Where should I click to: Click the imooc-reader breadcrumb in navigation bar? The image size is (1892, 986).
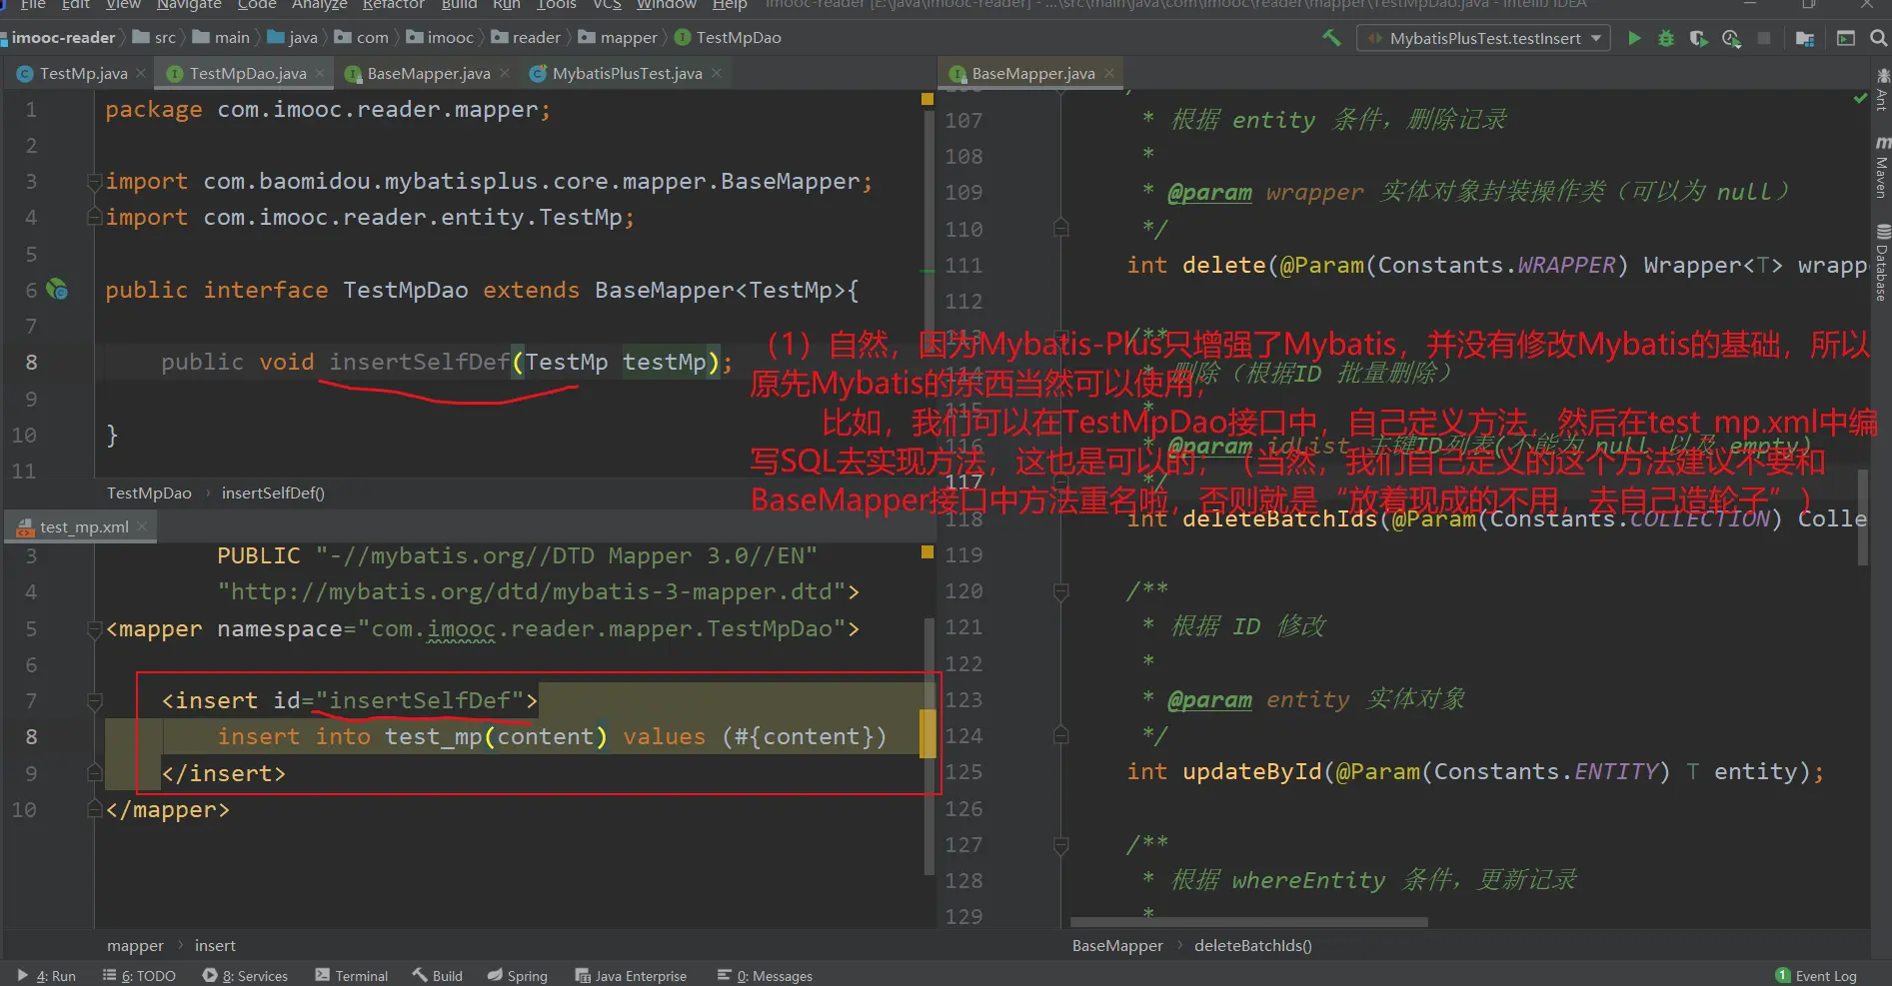pyautogui.click(x=63, y=38)
